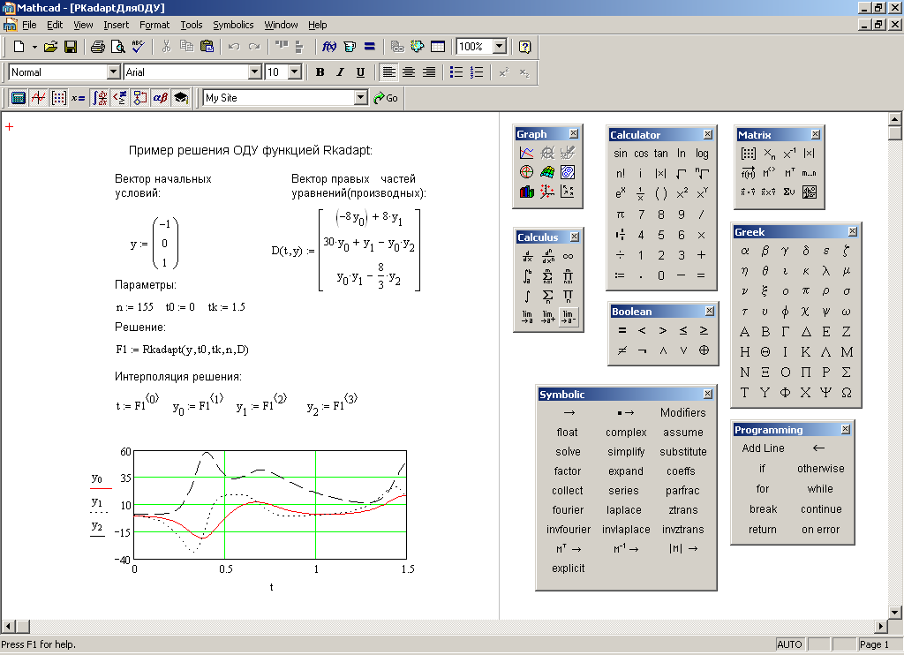Open the Matrix toolbar icon in Math palette
The height and width of the screenshot is (655, 904).
tap(59, 98)
